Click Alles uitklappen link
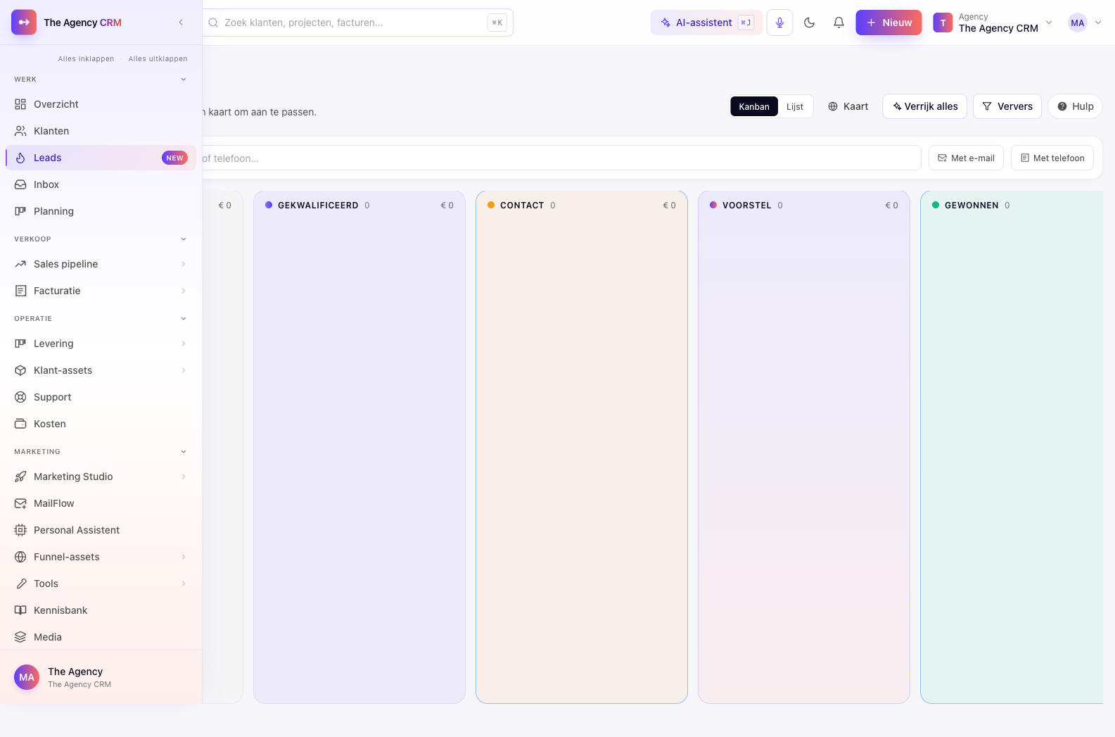 pyautogui.click(x=158, y=59)
